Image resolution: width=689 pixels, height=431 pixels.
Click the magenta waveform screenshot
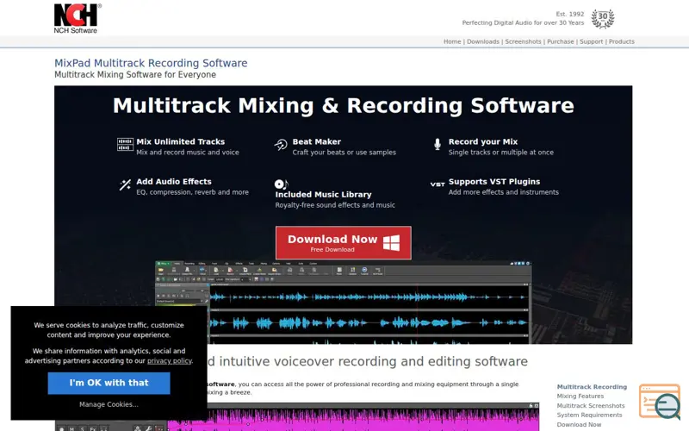[x=353, y=417]
